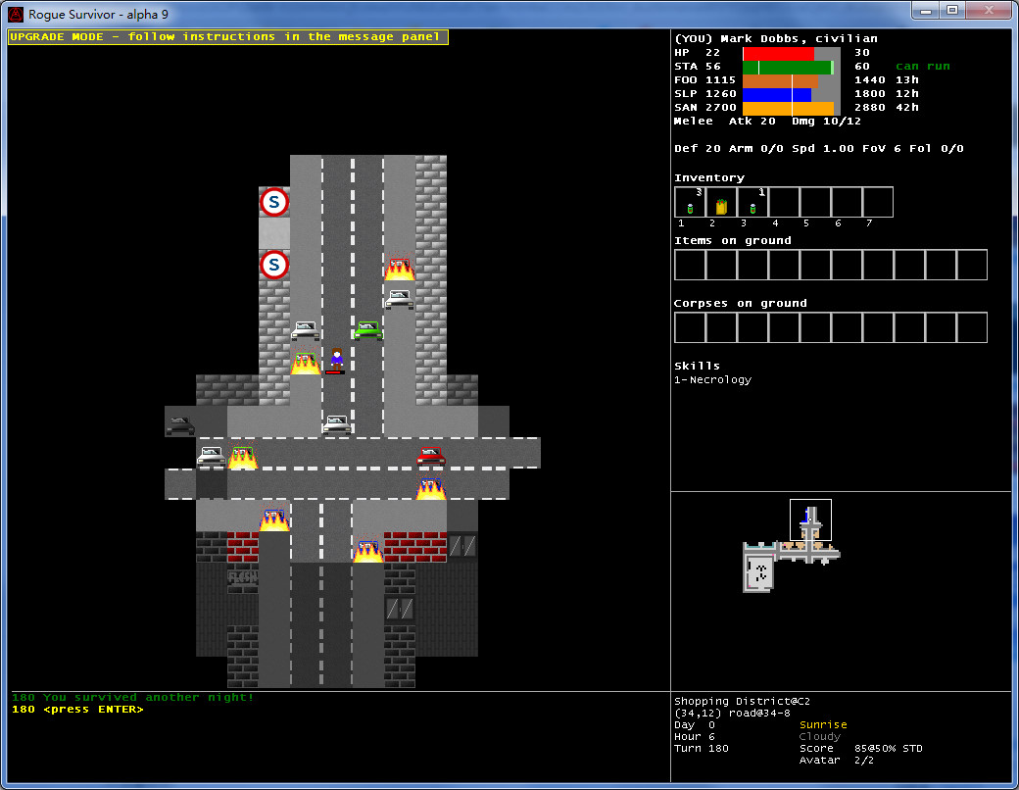Click the yellow Sunrise time-of-day label
The image size is (1019, 790).
[823, 724]
